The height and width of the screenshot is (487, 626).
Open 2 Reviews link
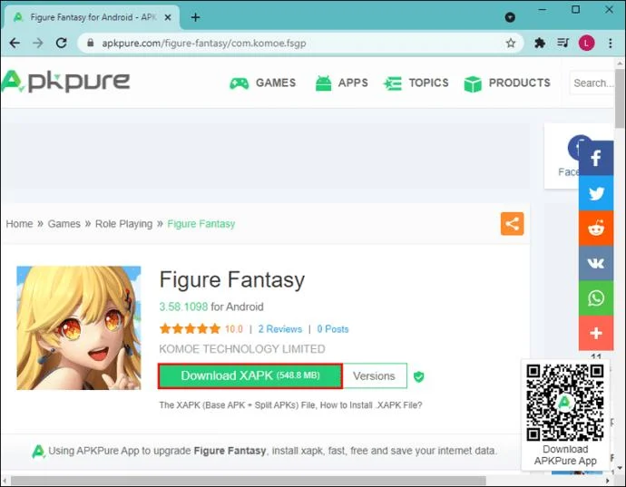279,329
